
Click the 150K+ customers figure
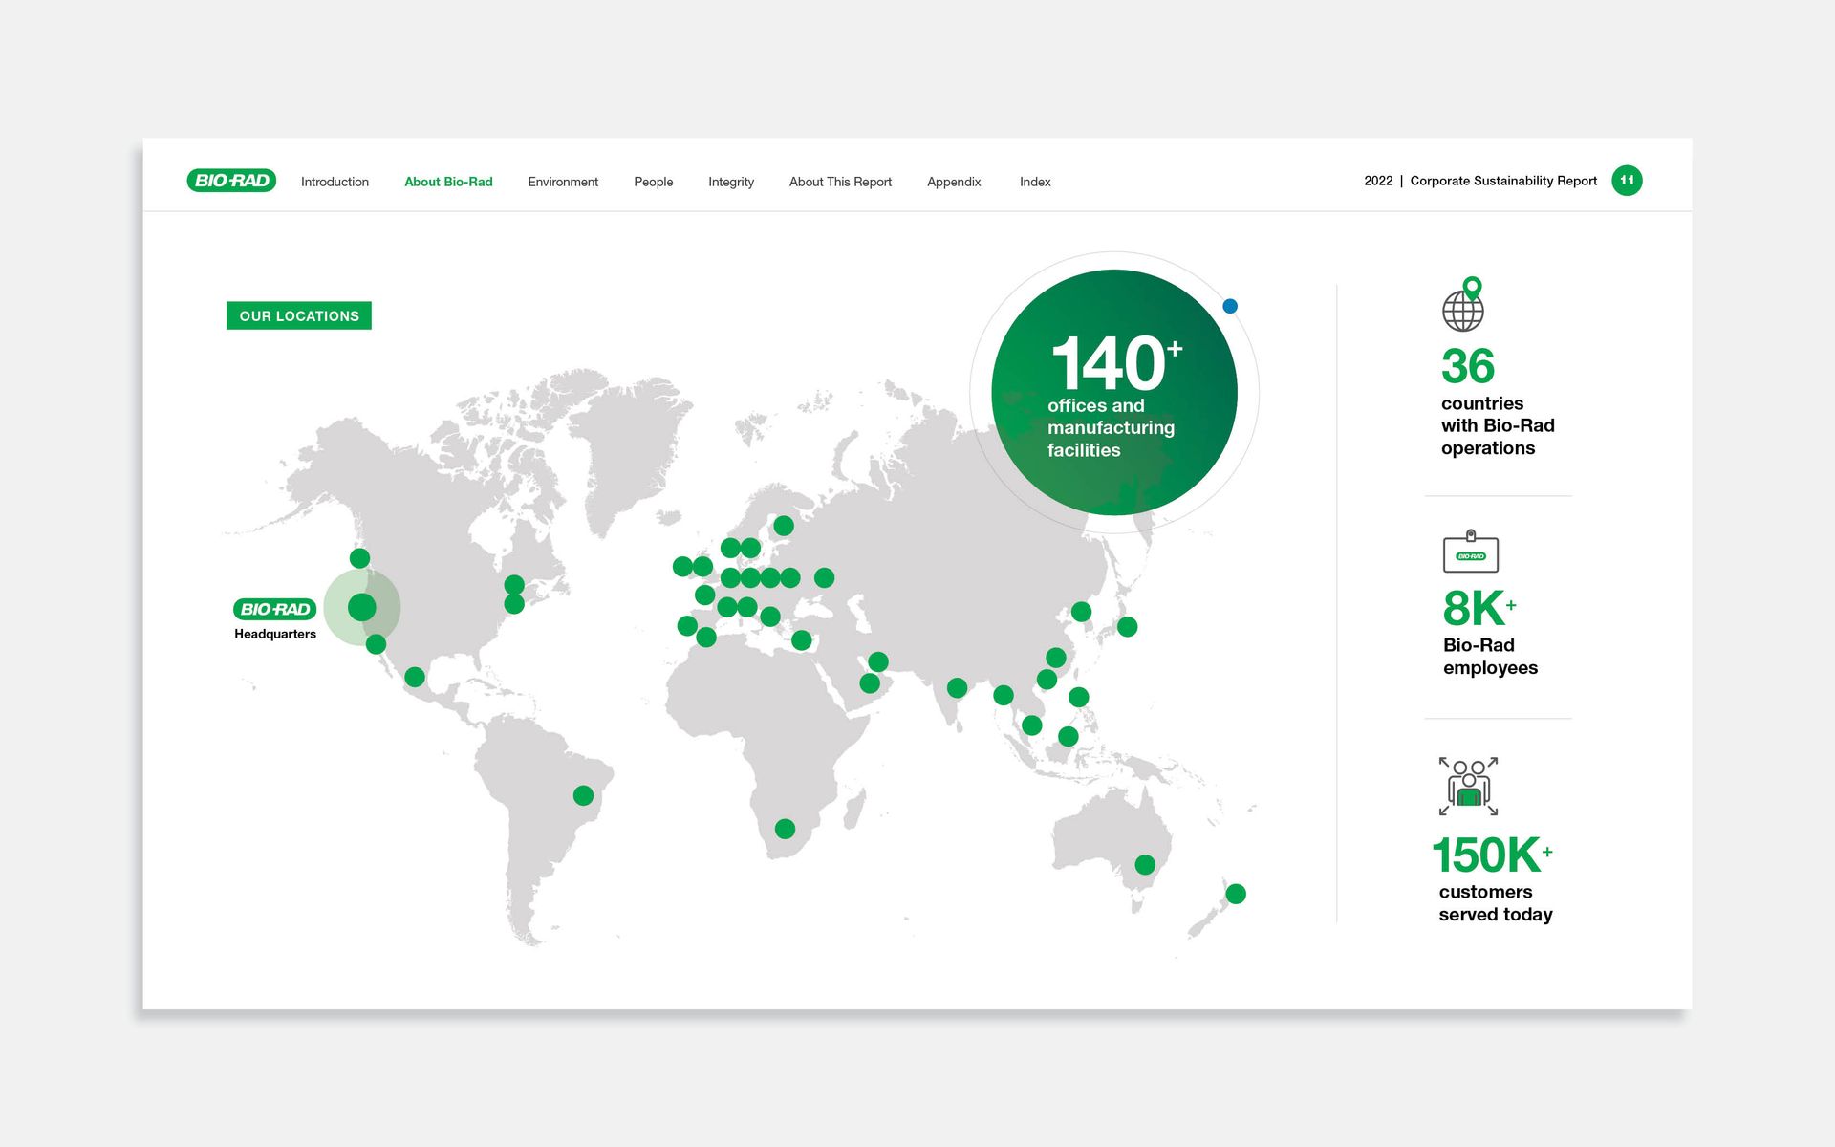coord(1492,855)
